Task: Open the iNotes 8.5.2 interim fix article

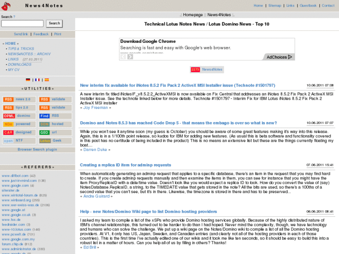Action: pos(178,85)
